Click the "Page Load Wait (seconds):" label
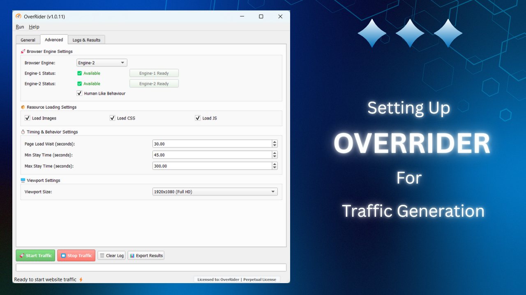The image size is (526, 295). click(x=50, y=144)
